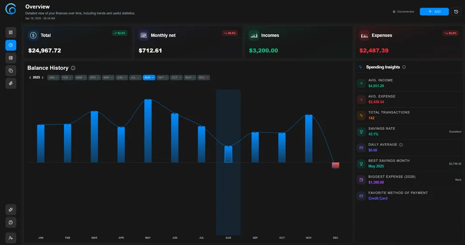Select the DEC month chip
465x245 pixels.
coord(203,77)
